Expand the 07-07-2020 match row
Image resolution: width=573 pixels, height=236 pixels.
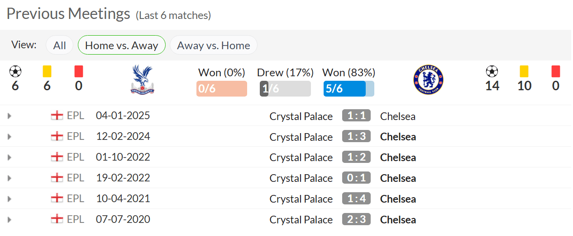10,220
